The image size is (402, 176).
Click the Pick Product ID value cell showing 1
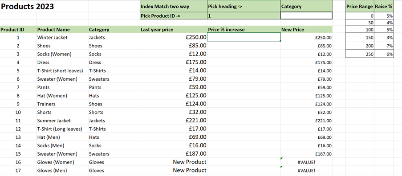pyautogui.click(x=244, y=16)
